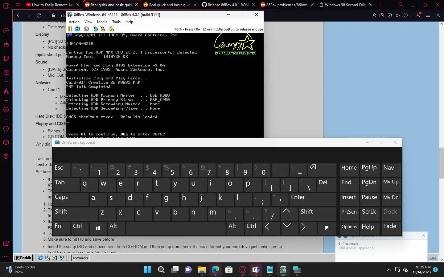
Task: Toggle the Fn key on On-Screen Keyboard
Action: tap(62, 228)
